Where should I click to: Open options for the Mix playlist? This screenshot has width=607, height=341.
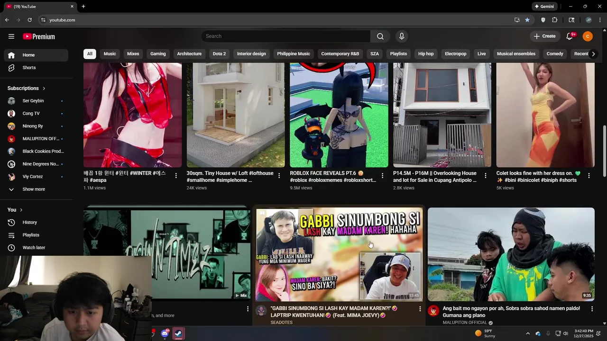tap(248, 309)
